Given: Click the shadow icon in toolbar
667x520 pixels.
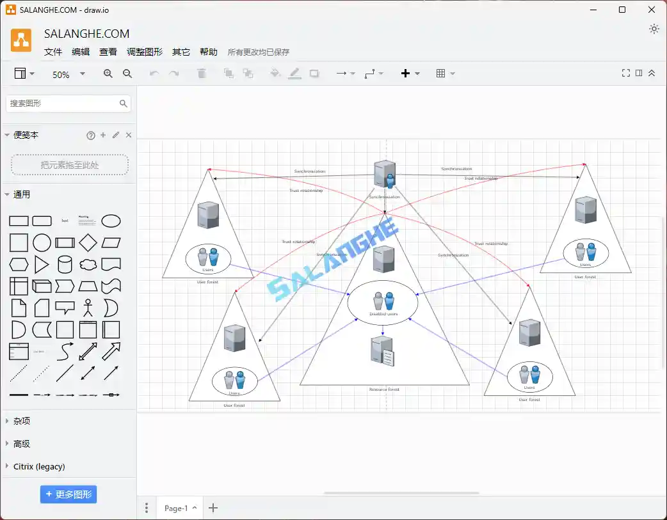Looking at the screenshot, I should pyautogui.click(x=314, y=73).
